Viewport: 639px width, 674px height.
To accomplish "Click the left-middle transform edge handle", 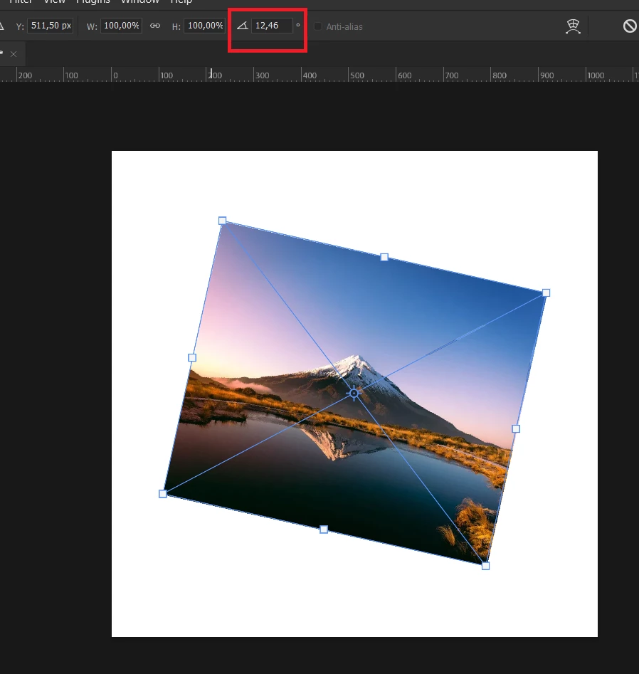I will click(x=192, y=357).
